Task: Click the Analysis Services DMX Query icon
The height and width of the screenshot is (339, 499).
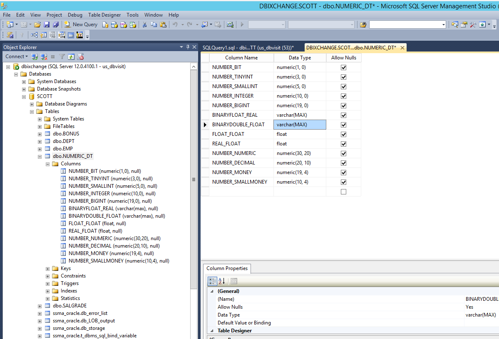Action: [x=124, y=25]
